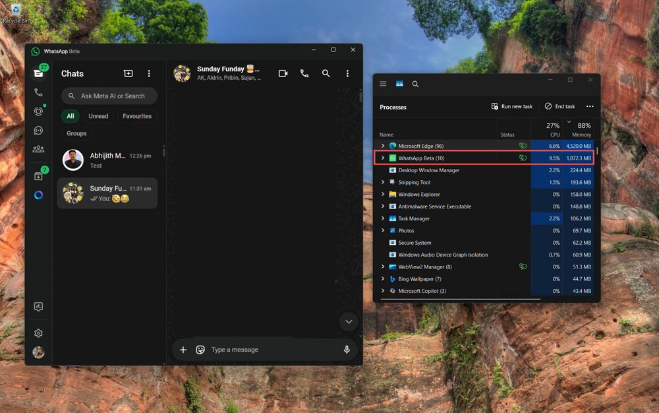This screenshot has height=413, width=659.
Task: Click Run new task in Task Manager
Action: point(512,106)
